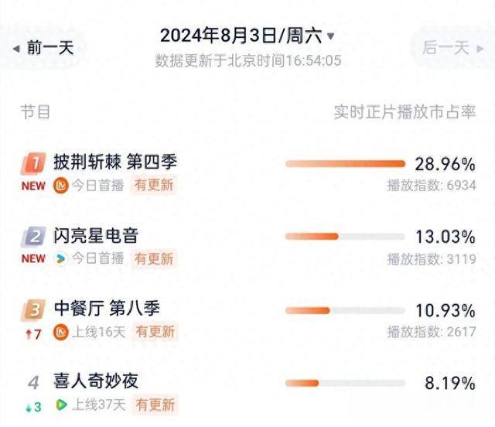Click the 13.03% progress bar
Image resolution: width=495 pixels, height=427 pixels.
pos(346,237)
